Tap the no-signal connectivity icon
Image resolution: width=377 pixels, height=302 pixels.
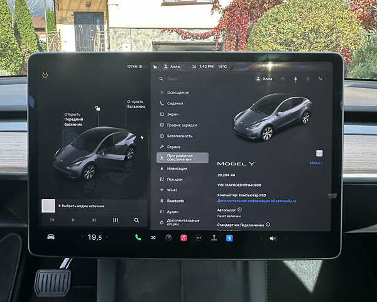click(x=194, y=66)
